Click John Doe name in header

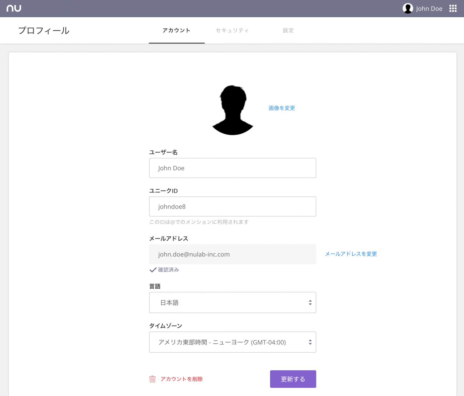click(x=429, y=9)
